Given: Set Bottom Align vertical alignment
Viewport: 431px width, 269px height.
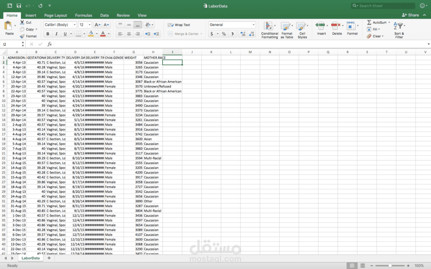Looking at the screenshot, I should [137, 25].
